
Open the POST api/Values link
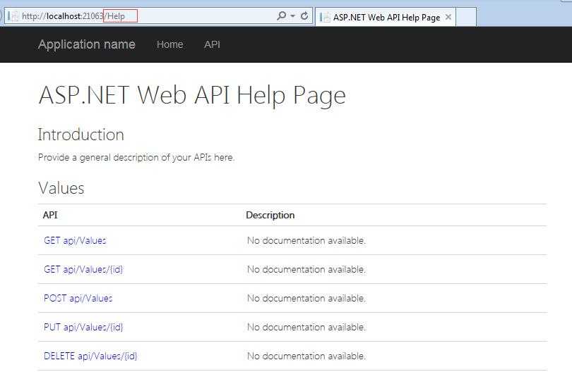click(78, 298)
